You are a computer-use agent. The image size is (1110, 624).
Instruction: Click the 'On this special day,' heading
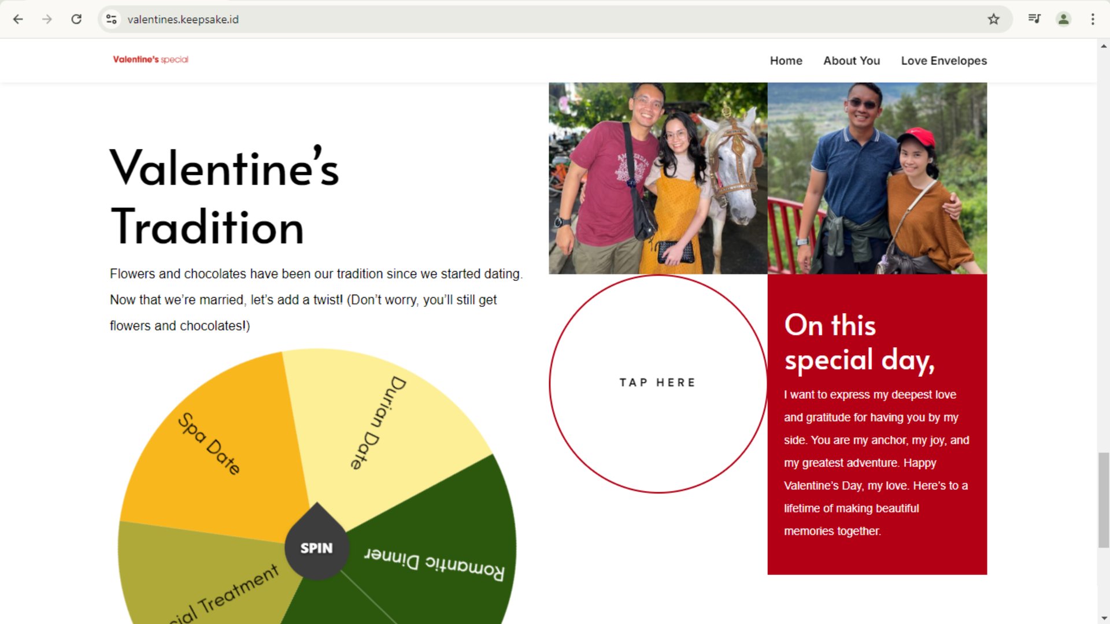pyautogui.click(x=859, y=343)
